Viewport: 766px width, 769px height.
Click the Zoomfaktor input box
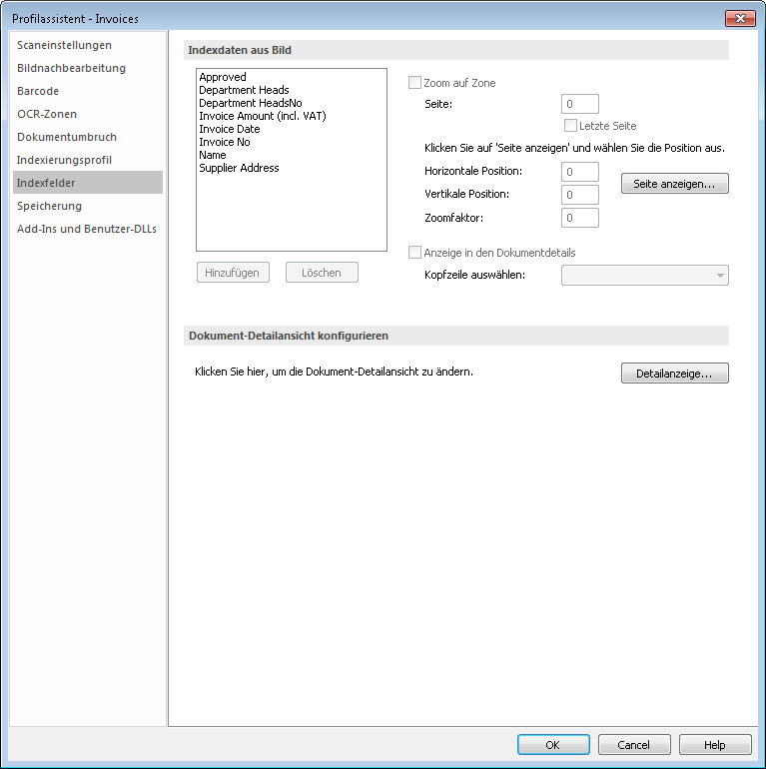click(x=580, y=218)
